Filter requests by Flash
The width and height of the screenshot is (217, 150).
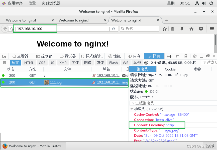113,63
